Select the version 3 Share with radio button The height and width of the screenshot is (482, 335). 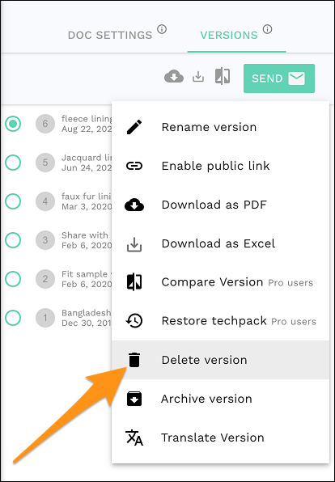pos(13,240)
